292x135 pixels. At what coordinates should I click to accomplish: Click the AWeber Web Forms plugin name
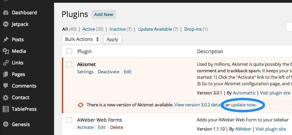[100, 120]
